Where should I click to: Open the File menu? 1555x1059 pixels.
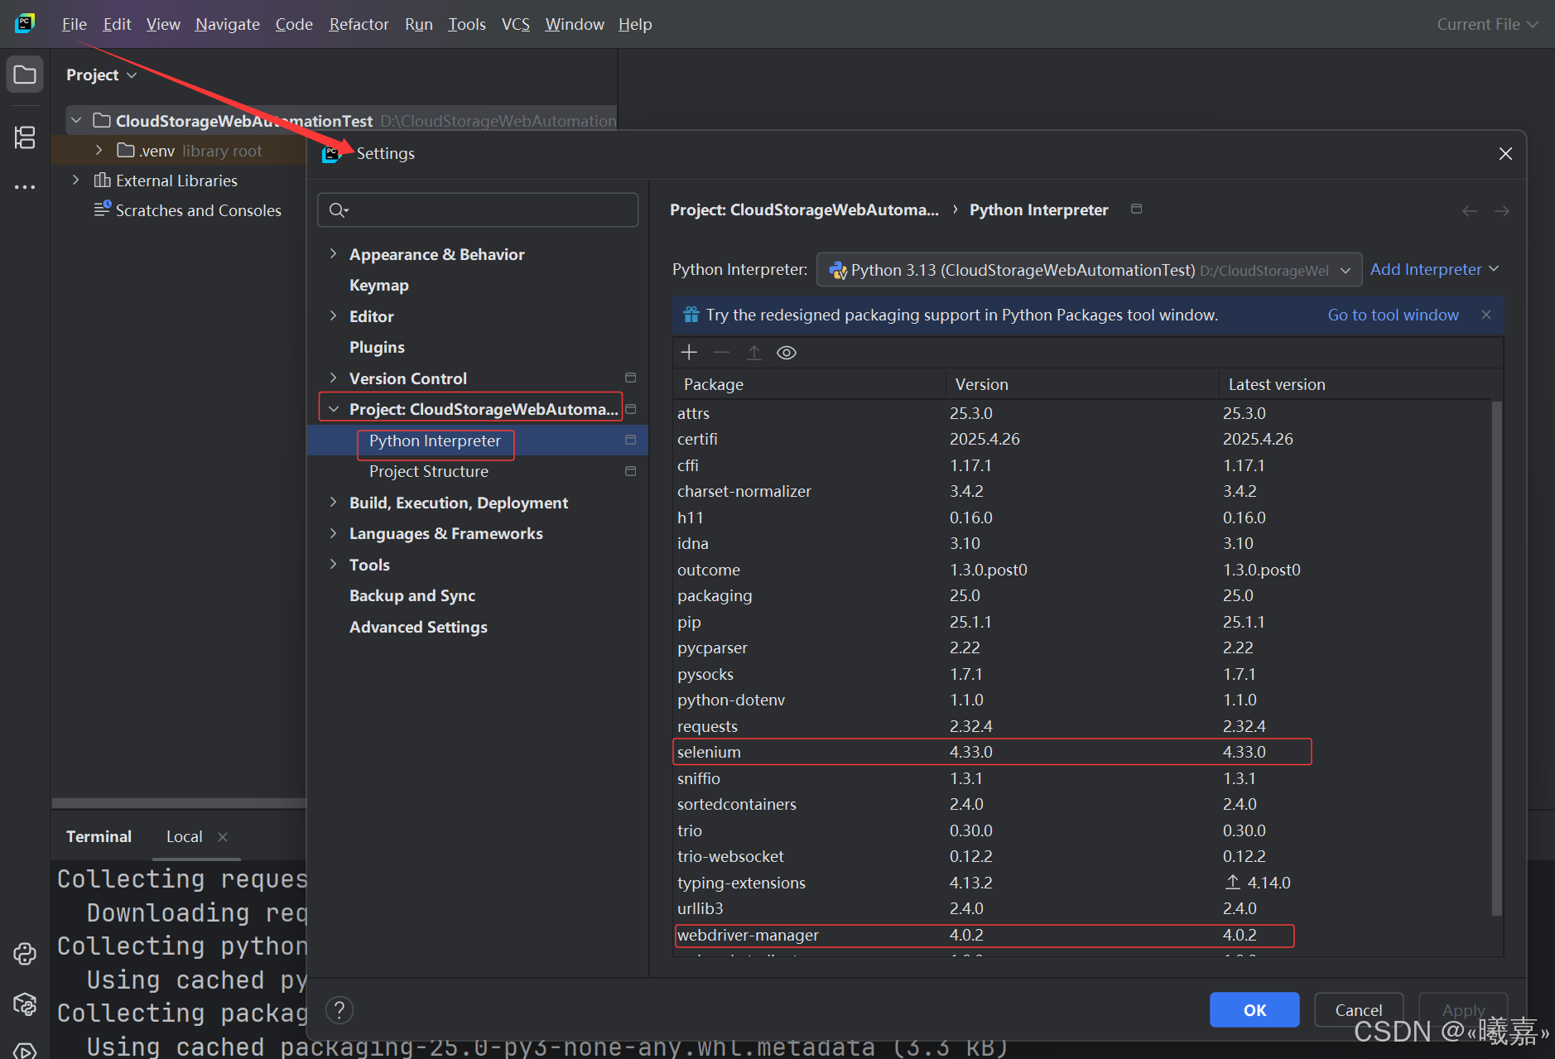(74, 24)
